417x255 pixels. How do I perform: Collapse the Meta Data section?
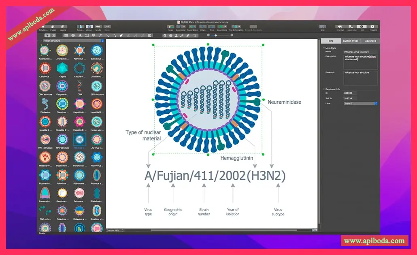[x=323, y=48]
